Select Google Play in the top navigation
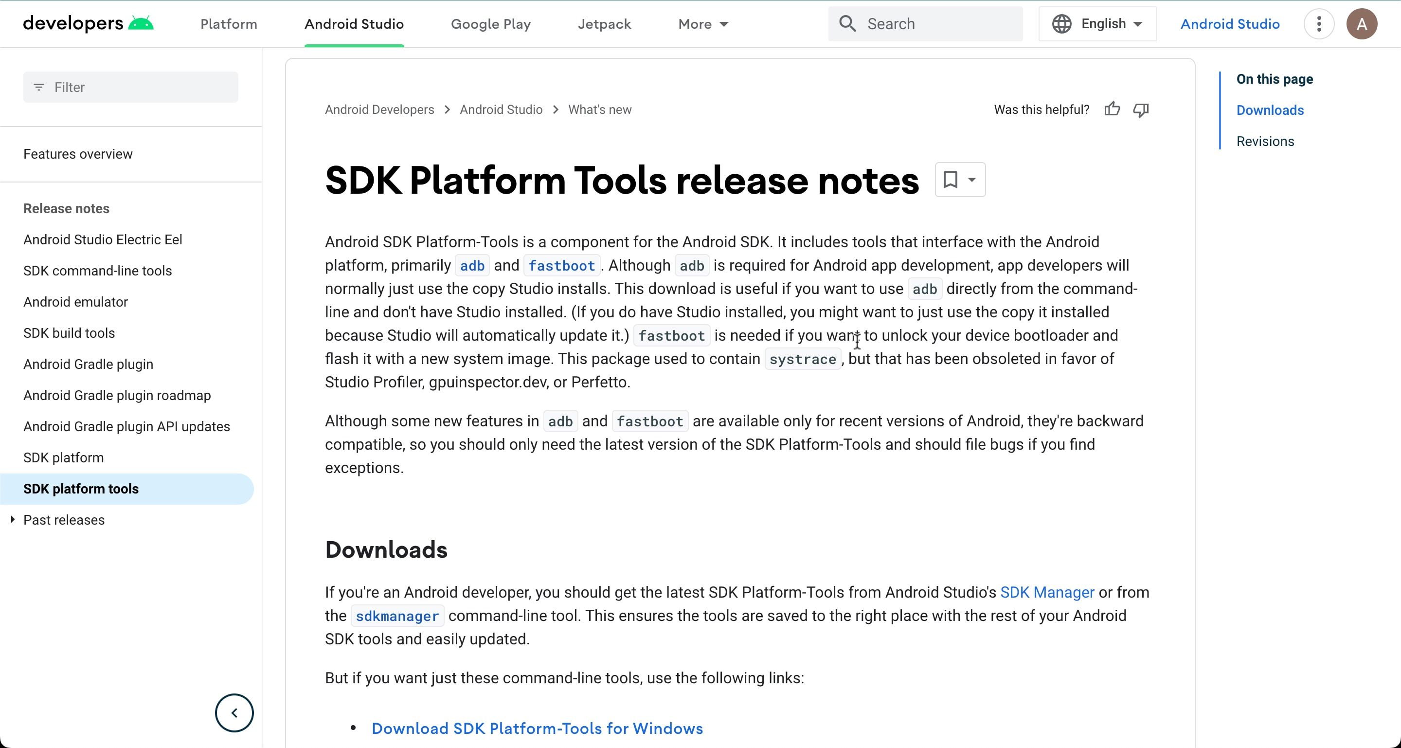Screen dimensions: 1401x748 [490, 24]
